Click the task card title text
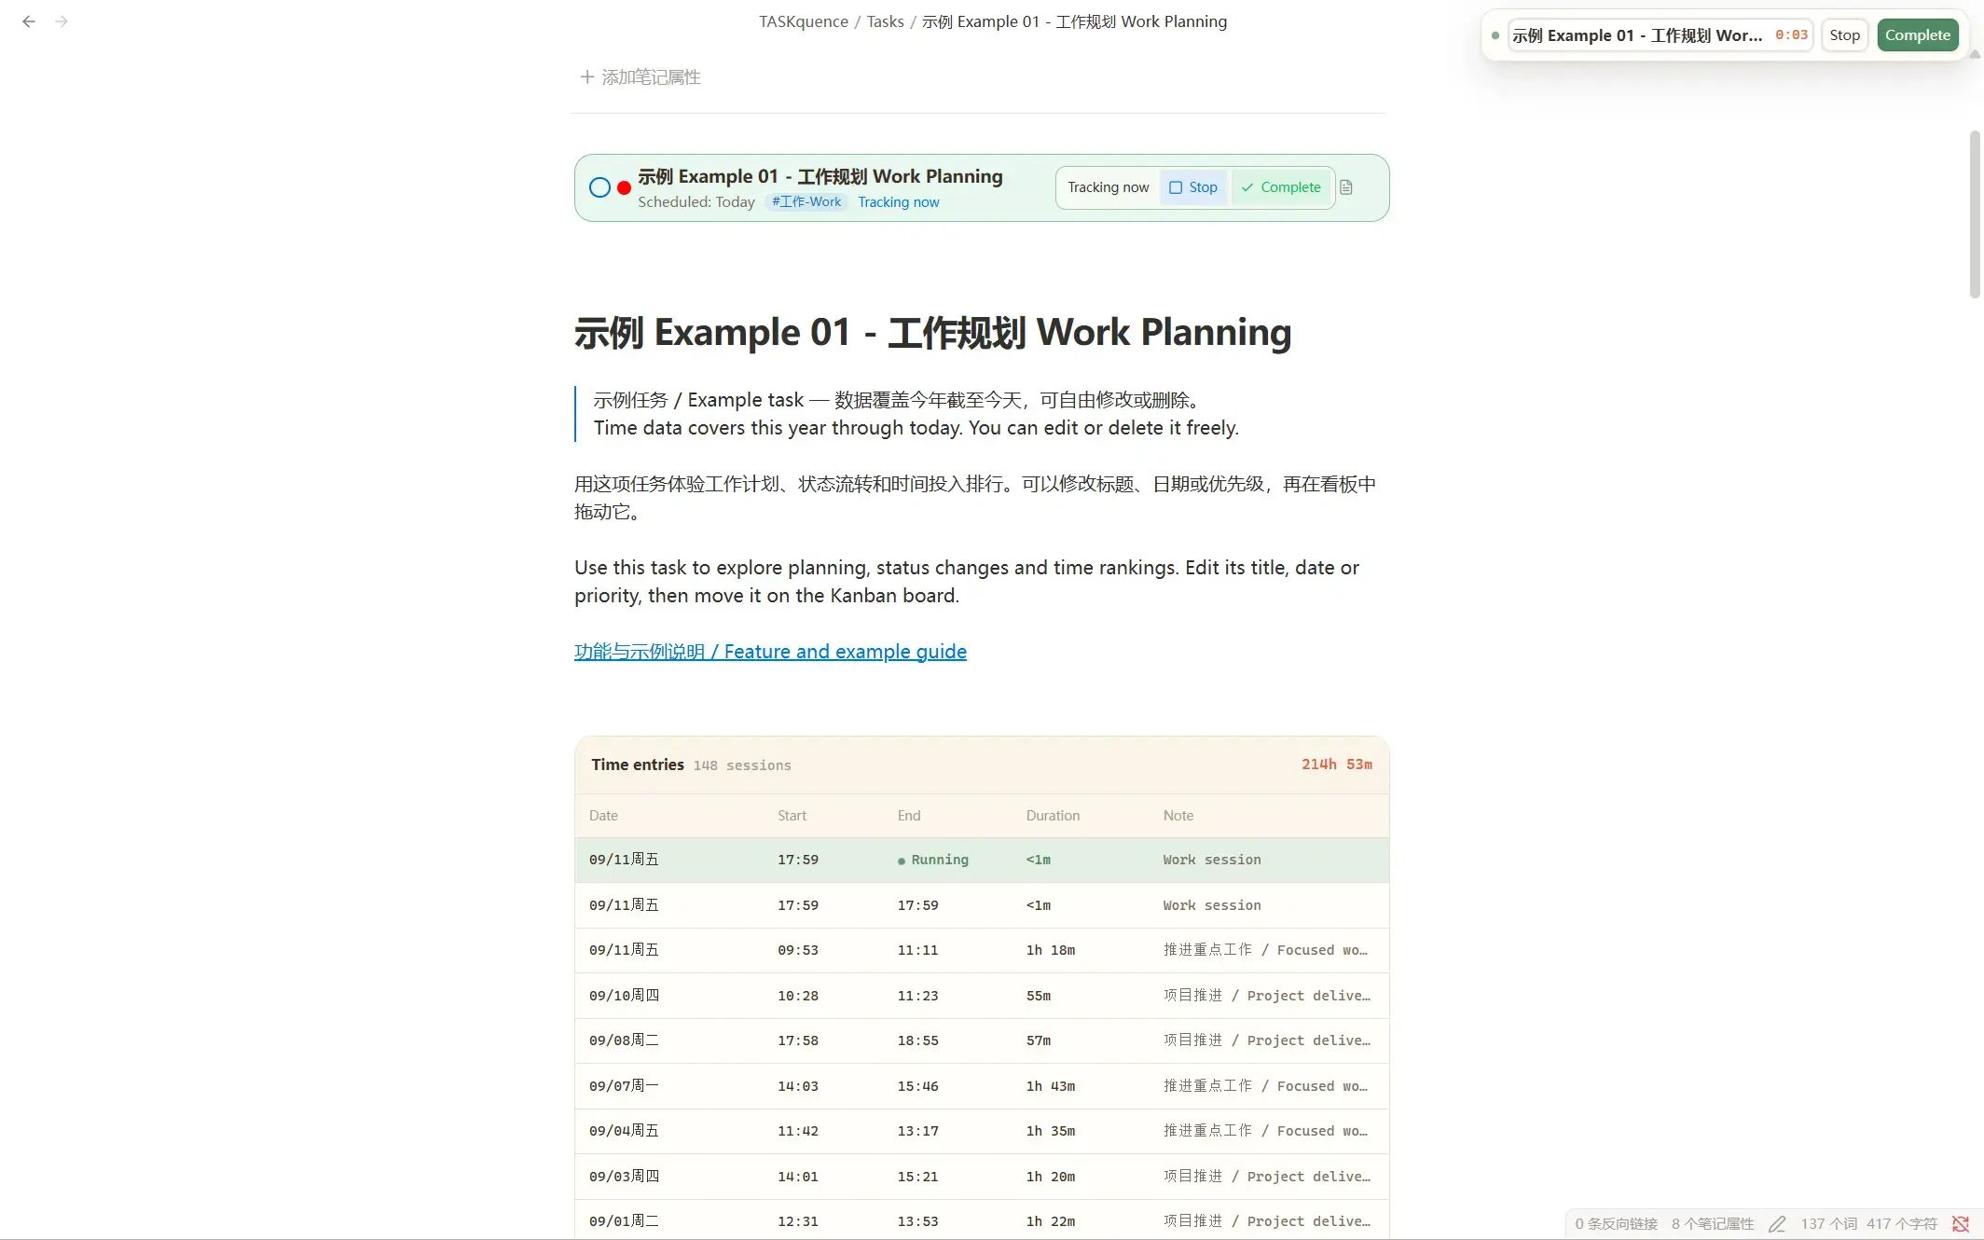Screen dimensions: 1984x1240 click(x=820, y=176)
